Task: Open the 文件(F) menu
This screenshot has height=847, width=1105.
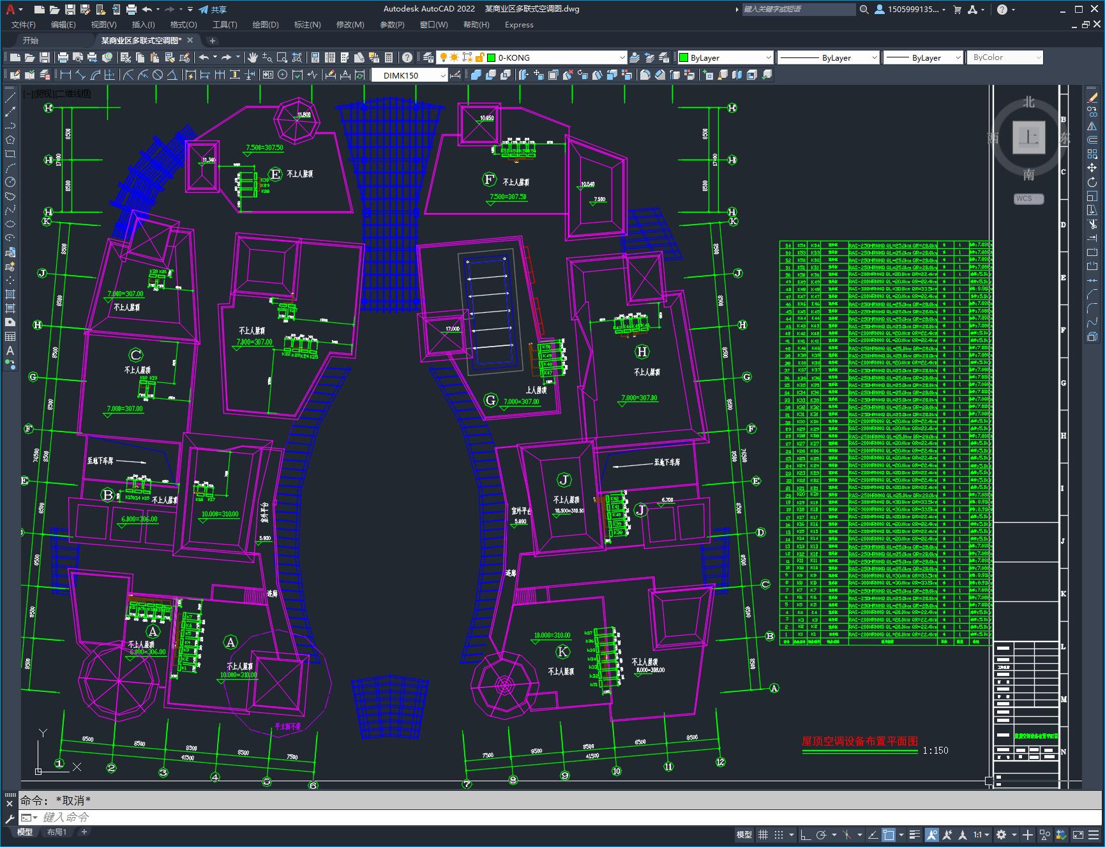Action: click(24, 24)
